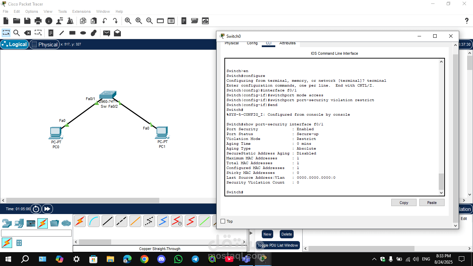Choose the Copper Cross-Over dashed cable
This screenshot has height=266, width=473.
tap(122, 221)
